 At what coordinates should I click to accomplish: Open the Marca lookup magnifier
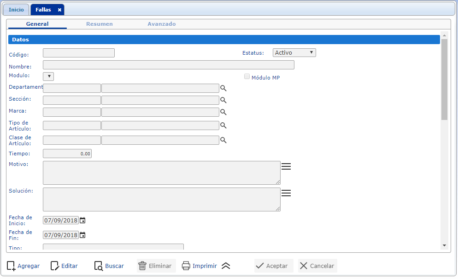(x=223, y=112)
